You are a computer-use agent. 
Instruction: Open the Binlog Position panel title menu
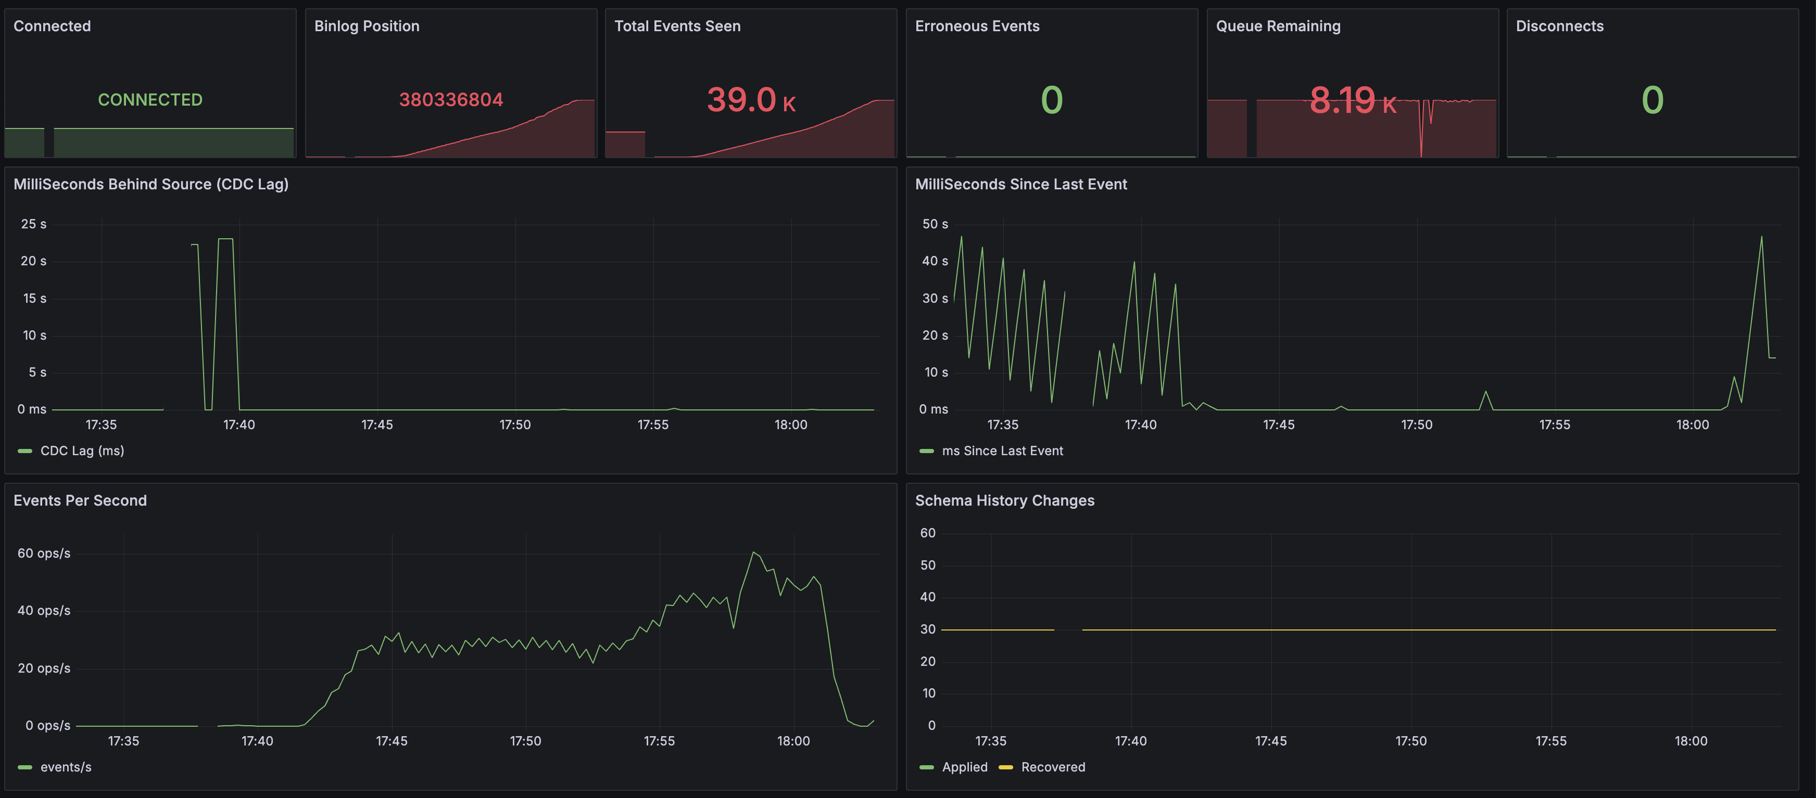click(367, 26)
